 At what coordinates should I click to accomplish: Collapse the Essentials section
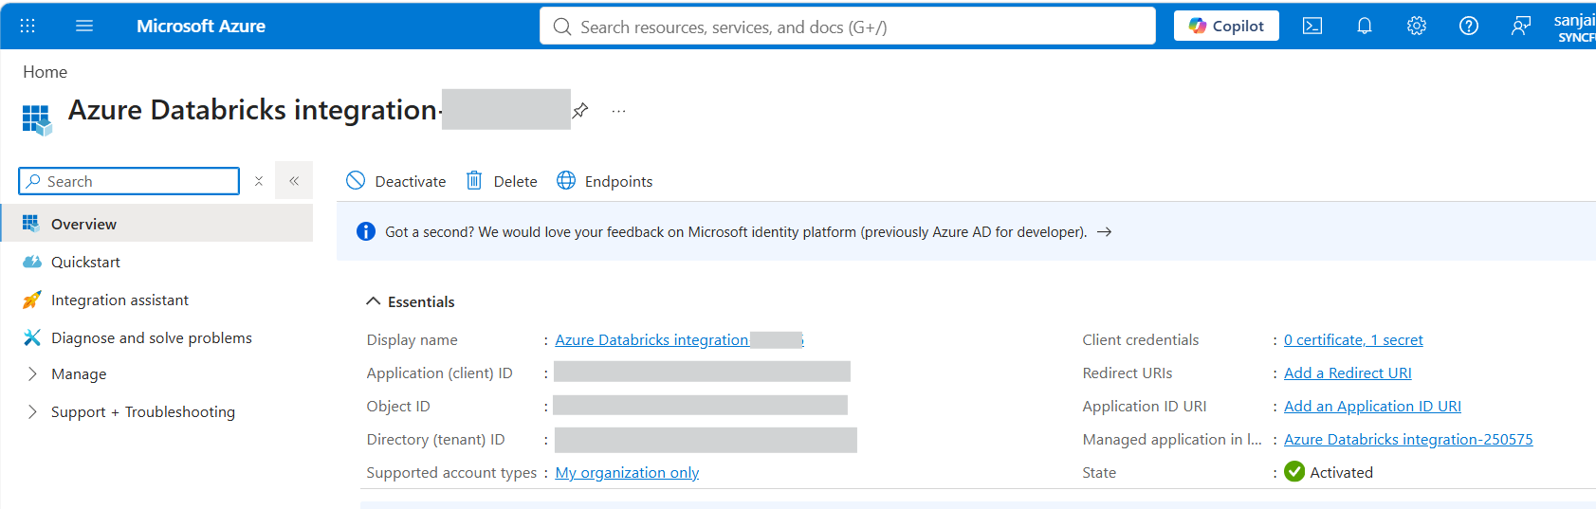pos(411,301)
